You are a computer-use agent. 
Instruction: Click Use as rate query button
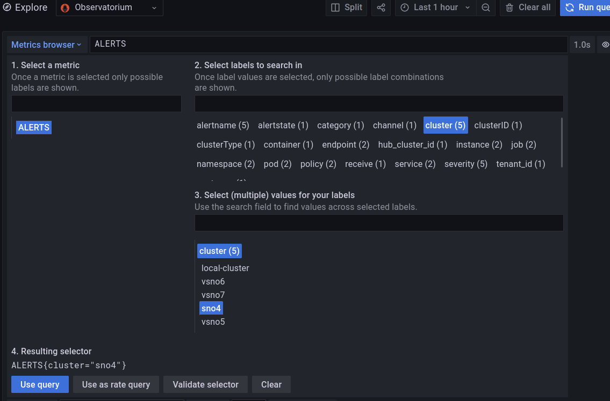click(116, 384)
